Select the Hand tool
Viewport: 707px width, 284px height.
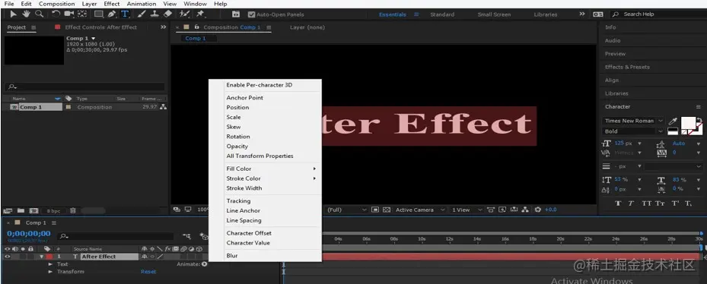point(26,14)
